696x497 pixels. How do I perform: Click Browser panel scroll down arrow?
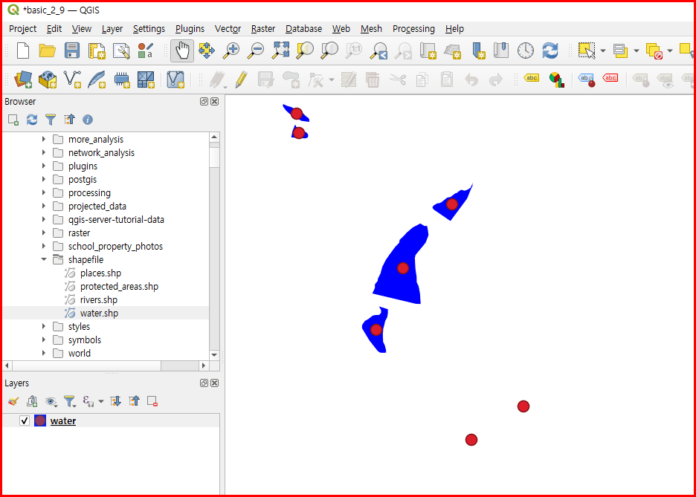pos(214,354)
